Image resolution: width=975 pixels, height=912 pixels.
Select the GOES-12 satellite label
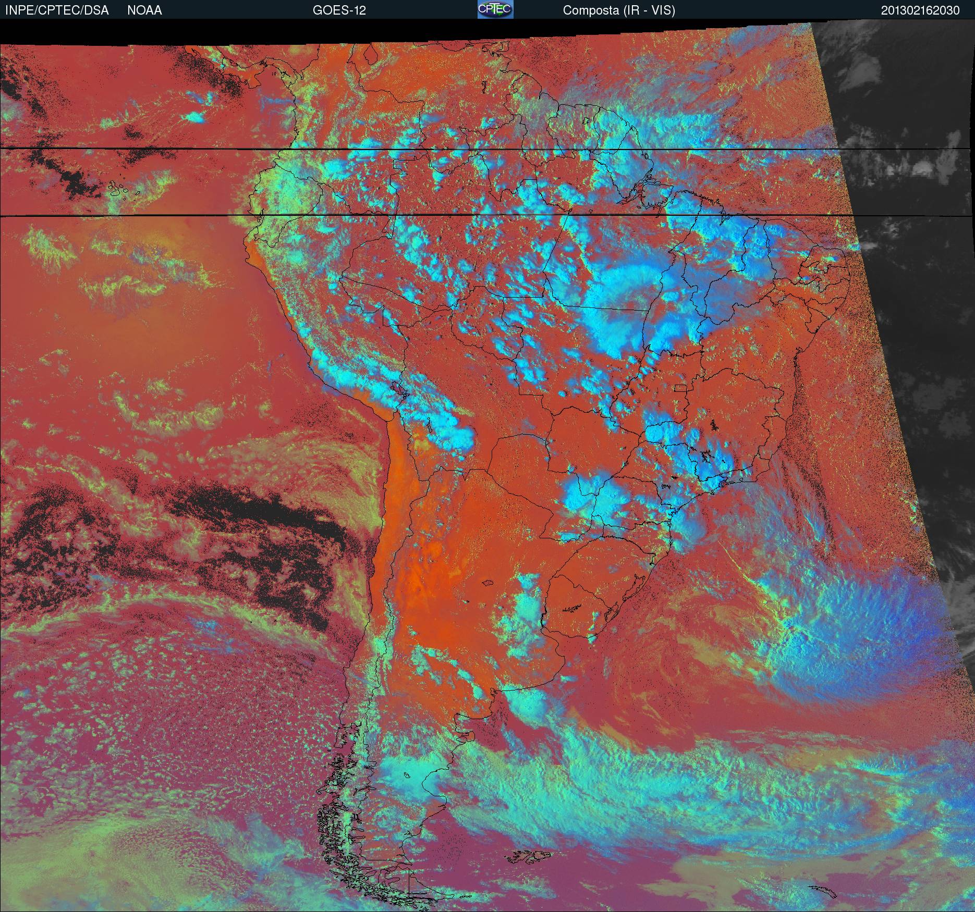(339, 10)
